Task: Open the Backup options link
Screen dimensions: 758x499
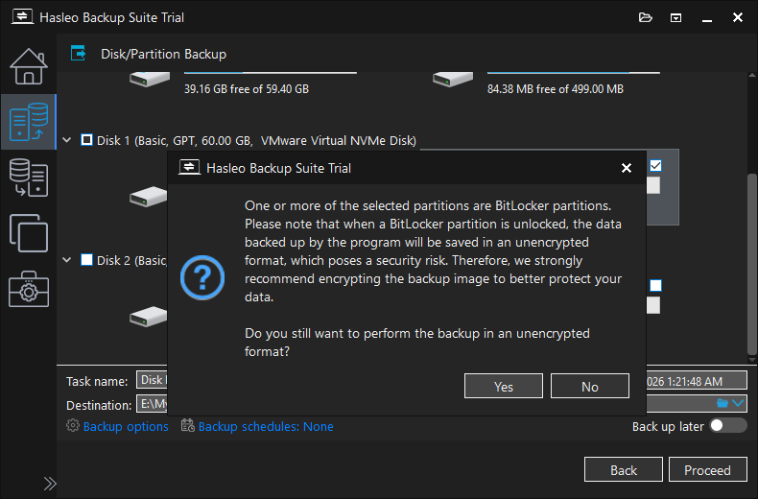Action: point(126,426)
